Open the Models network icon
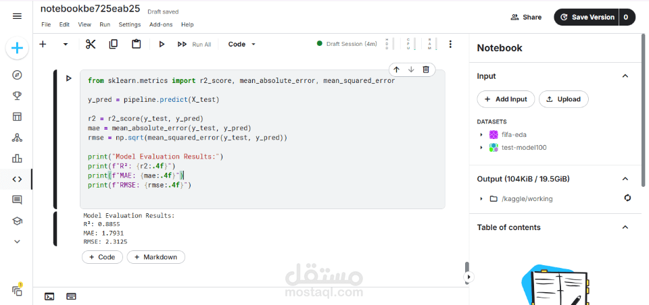Screen dimensions: 649x305 click(17, 138)
